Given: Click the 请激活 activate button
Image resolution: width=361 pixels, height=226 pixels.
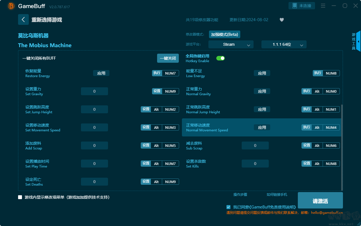Looking at the screenshot, I should [x=320, y=201].
